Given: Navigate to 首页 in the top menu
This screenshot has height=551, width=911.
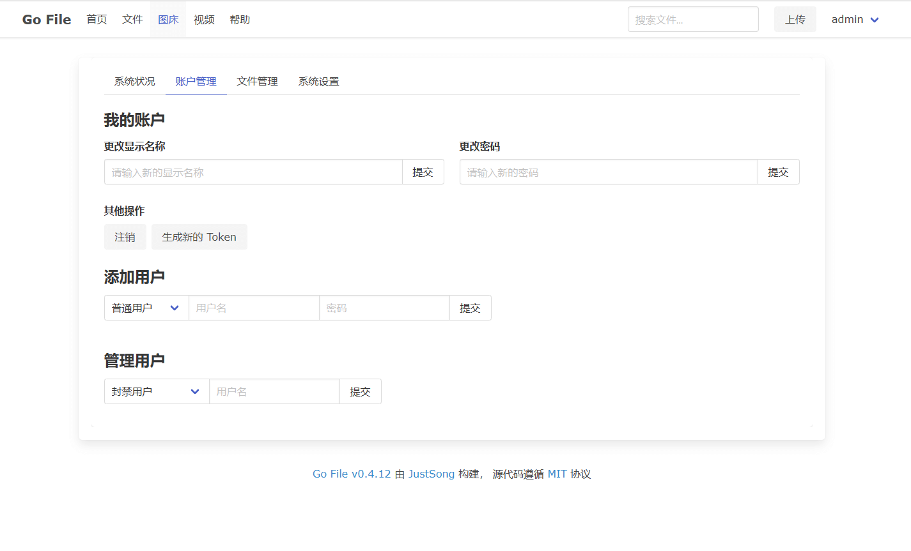Looking at the screenshot, I should [x=97, y=19].
